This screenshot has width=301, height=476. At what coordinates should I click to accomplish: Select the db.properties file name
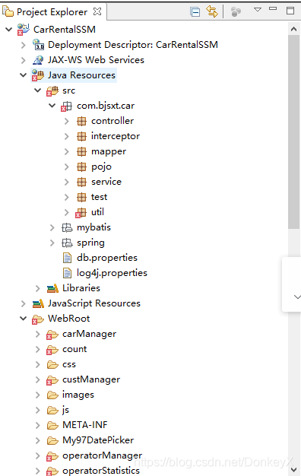click(x=107, y=258)
